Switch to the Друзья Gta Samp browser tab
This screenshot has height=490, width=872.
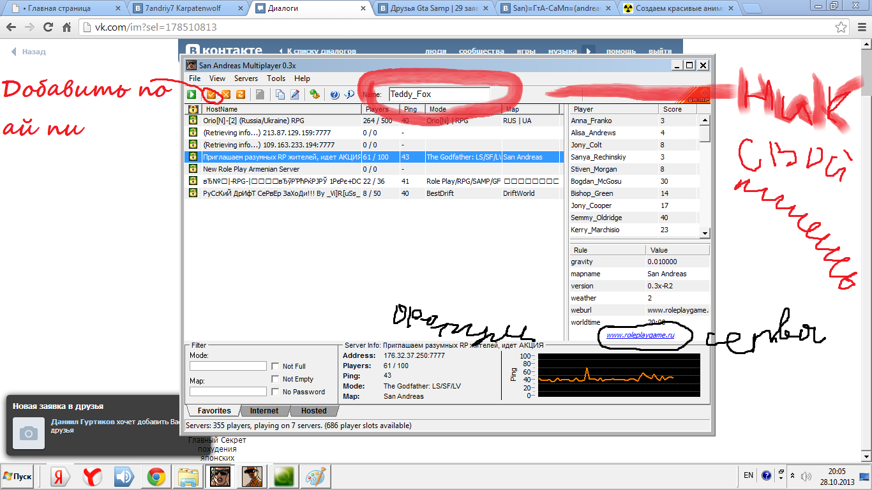(432, 9)
